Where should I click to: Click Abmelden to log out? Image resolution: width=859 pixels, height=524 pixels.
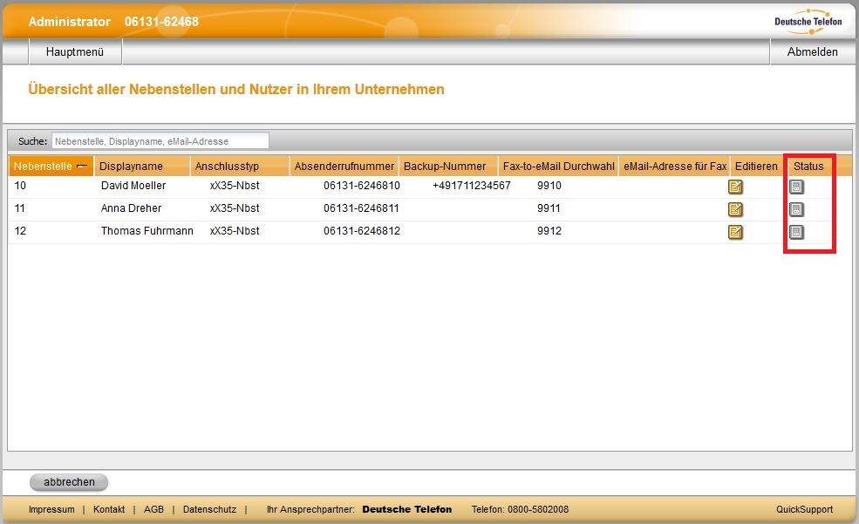[813, 52]
